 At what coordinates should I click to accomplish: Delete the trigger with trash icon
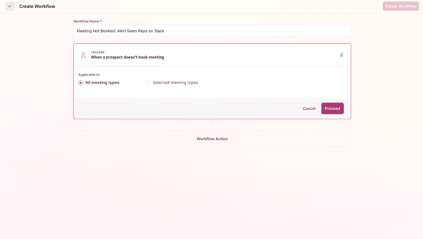pyautogui.click(x=341, y=55)
